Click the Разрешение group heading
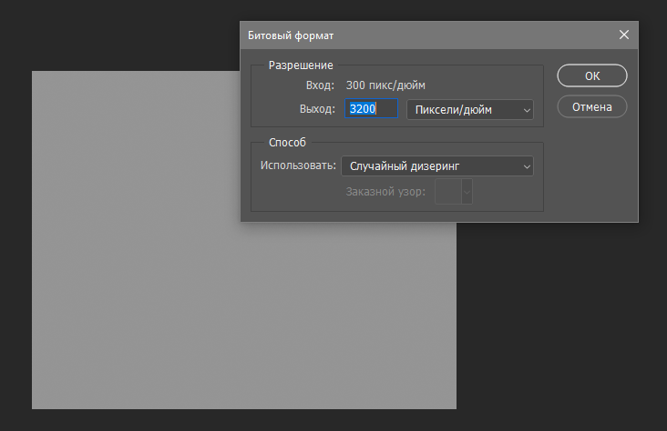 (301, 65)
